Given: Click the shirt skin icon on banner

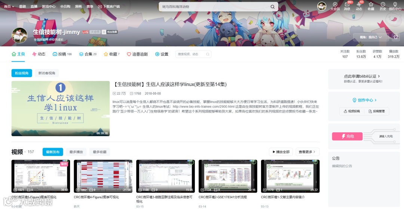Looking at the screenshot, I should (396, 37).
